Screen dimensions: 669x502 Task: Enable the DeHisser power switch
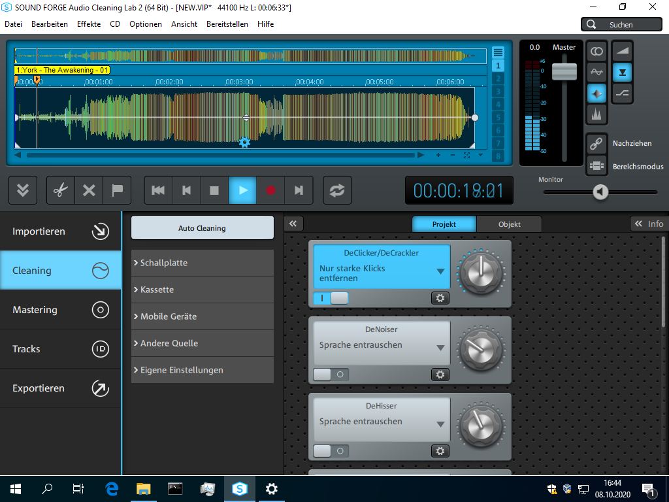[331, 451]
